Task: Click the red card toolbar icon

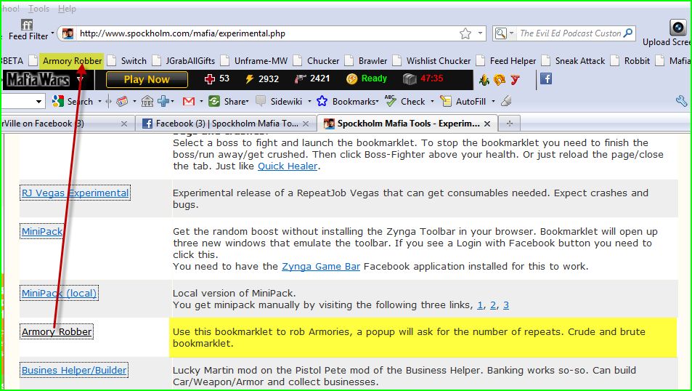Action: pos(122,102)
